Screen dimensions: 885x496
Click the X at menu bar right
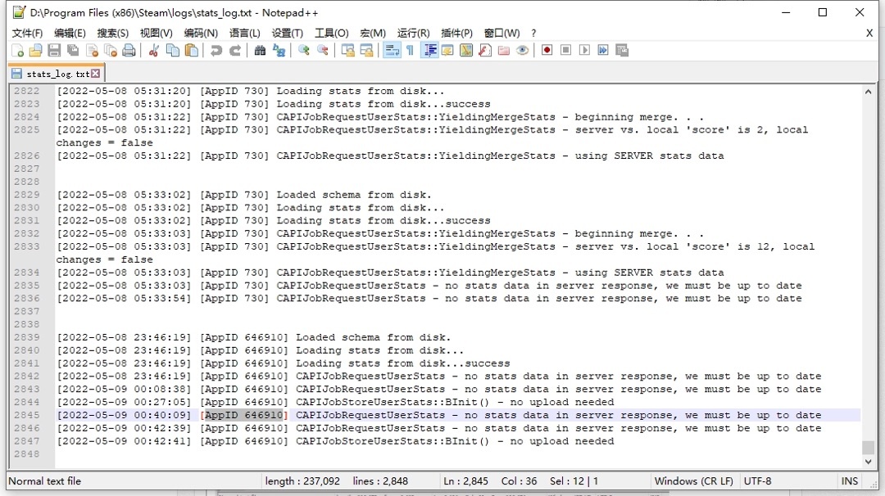tap(869, 34)
